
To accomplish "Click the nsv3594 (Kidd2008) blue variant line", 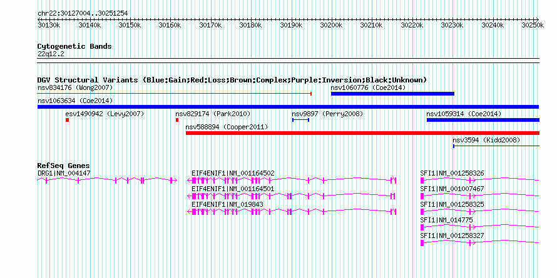I will point(496,146).
